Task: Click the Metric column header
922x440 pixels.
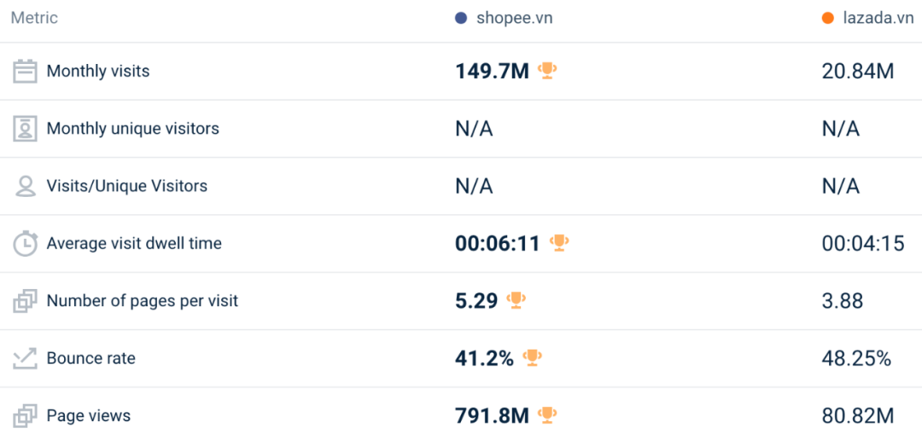Action: (x=34, y=18)
